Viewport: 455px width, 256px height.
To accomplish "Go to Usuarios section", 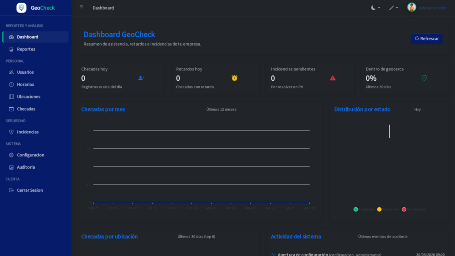I will (x=36, y=72).
